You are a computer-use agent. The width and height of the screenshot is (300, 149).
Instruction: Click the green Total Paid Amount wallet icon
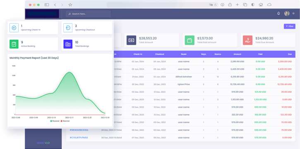click(190, 40)
